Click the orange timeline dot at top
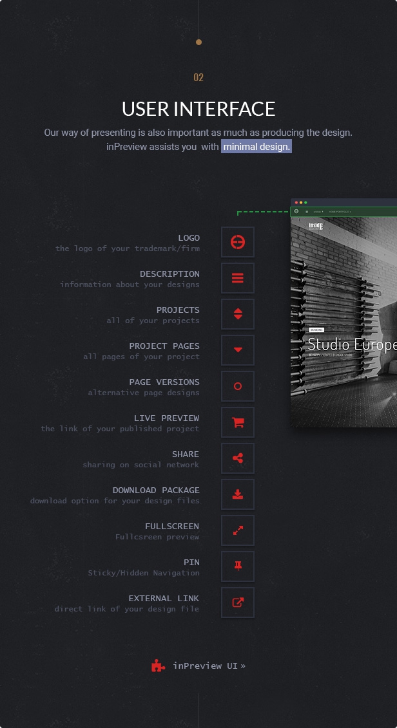 [x=198, y=42]
